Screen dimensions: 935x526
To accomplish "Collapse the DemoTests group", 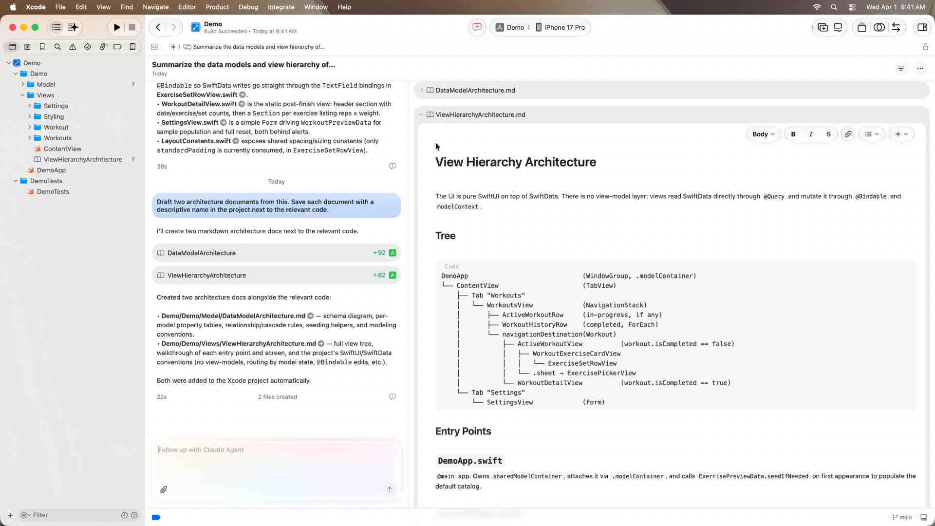I will (16, 181).
